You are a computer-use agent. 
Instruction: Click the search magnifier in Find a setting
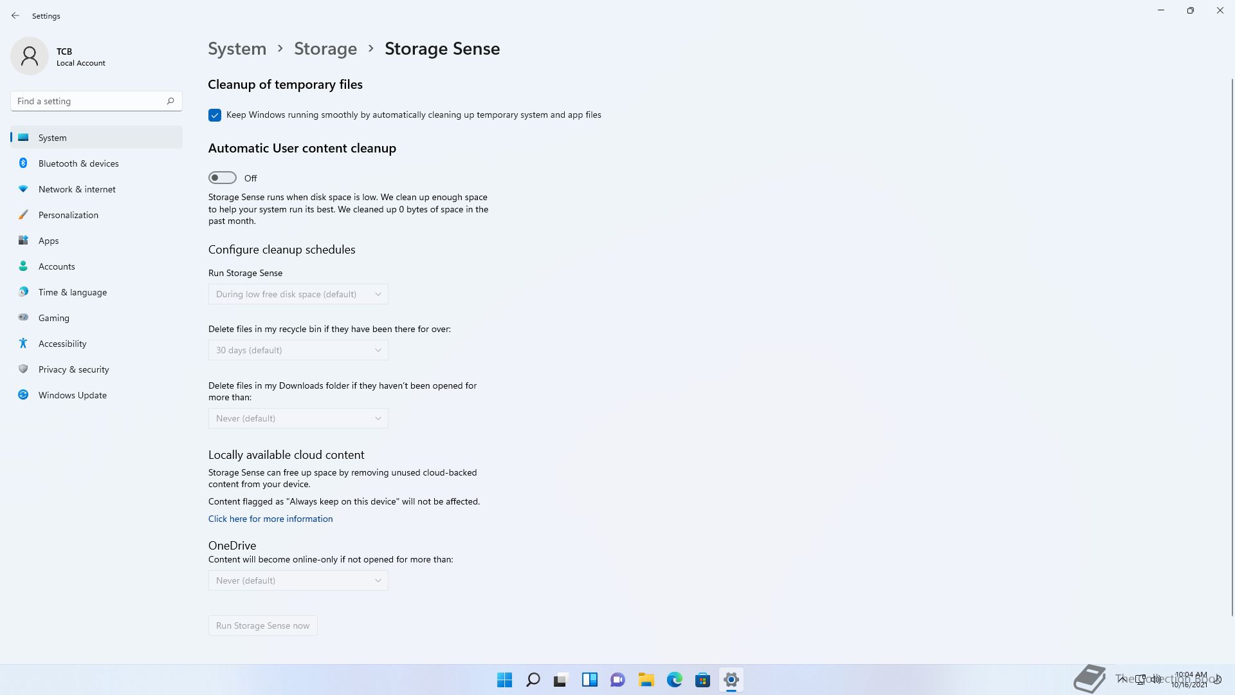tap(170, 101)
